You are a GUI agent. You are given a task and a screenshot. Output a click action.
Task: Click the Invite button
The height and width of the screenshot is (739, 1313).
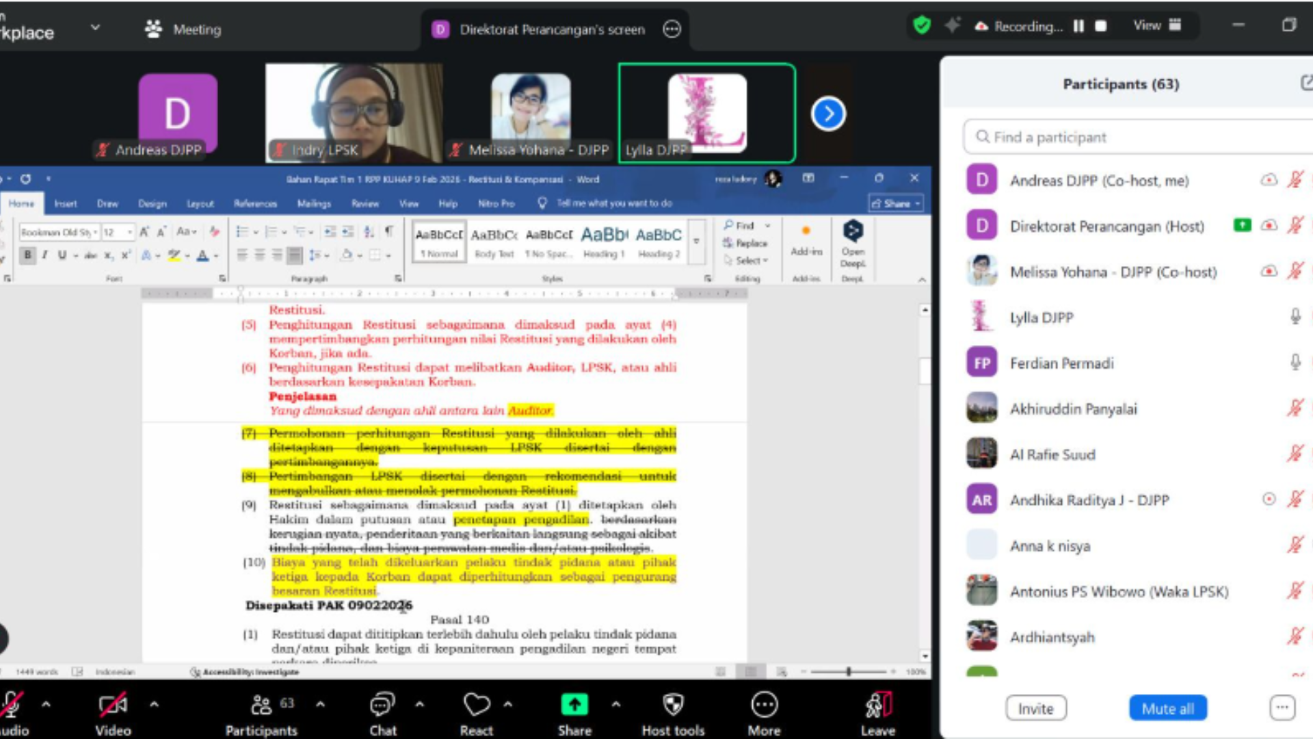point(1035,709)
